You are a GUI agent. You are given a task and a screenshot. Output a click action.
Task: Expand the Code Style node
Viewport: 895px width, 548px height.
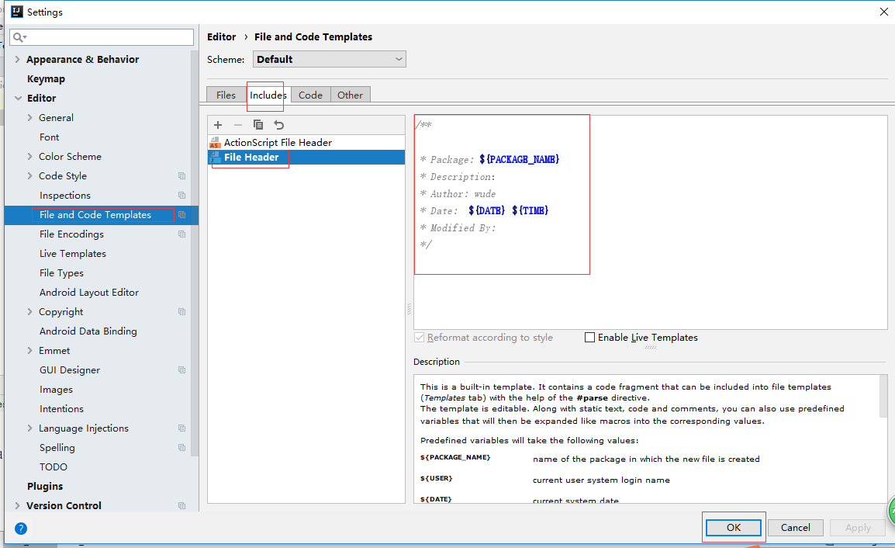(29, 176)
